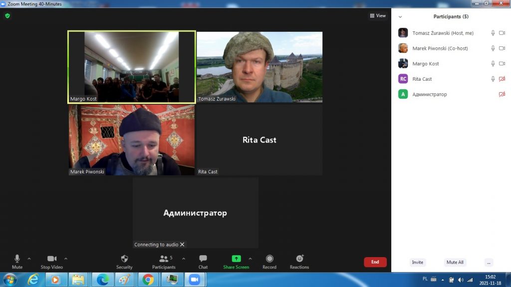Expand audio options arrow next to Mute
511x287 pixels.
tap(29, 259)
